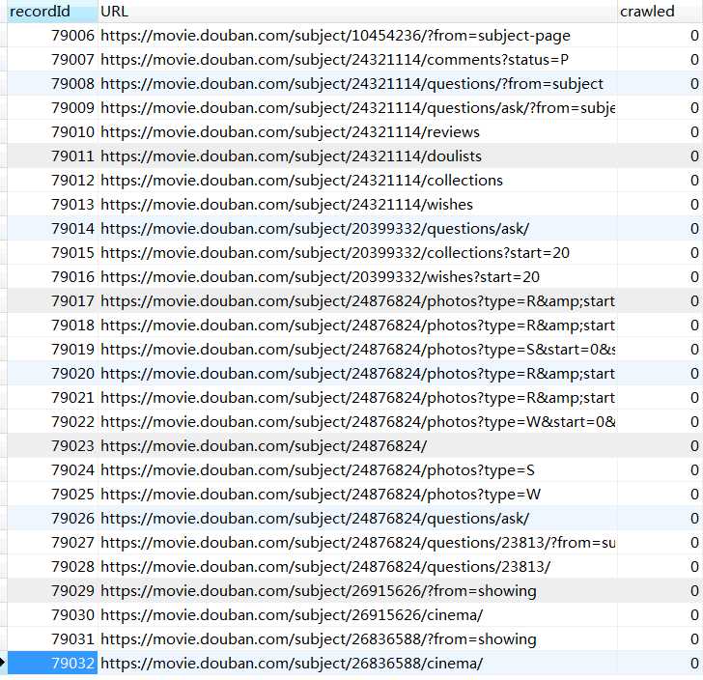
Task: Select recordId cell 79018
Action: pyautogui.click(x=52, y=326)
